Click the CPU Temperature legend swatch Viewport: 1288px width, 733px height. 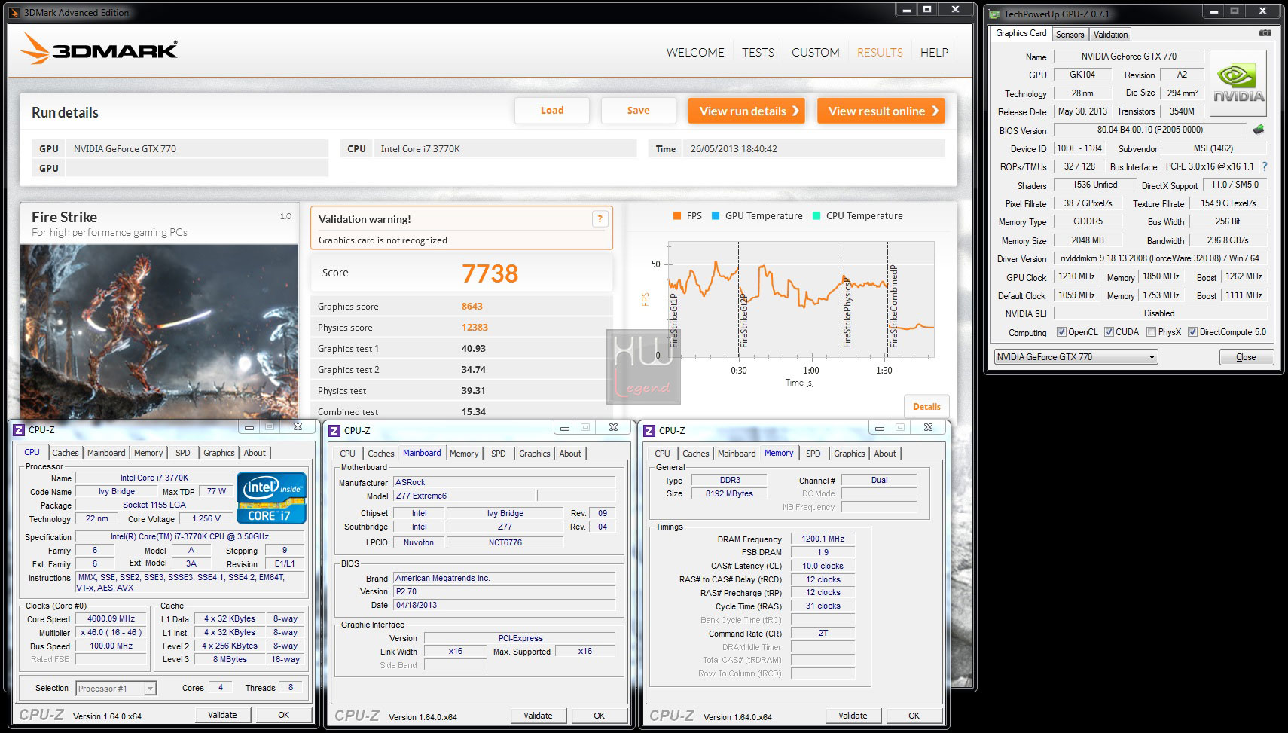(816, 215)
